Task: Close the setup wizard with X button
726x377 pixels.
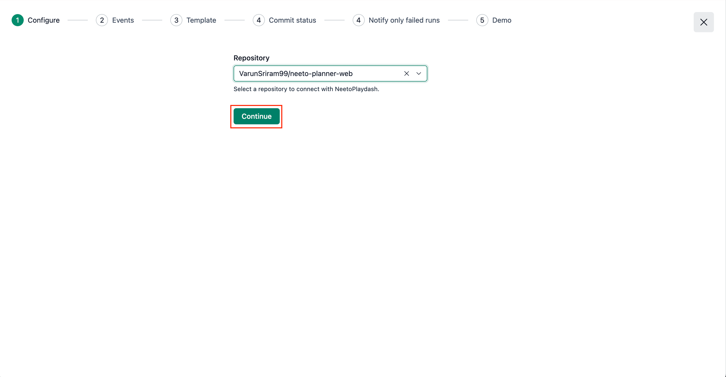Action: 704,22
